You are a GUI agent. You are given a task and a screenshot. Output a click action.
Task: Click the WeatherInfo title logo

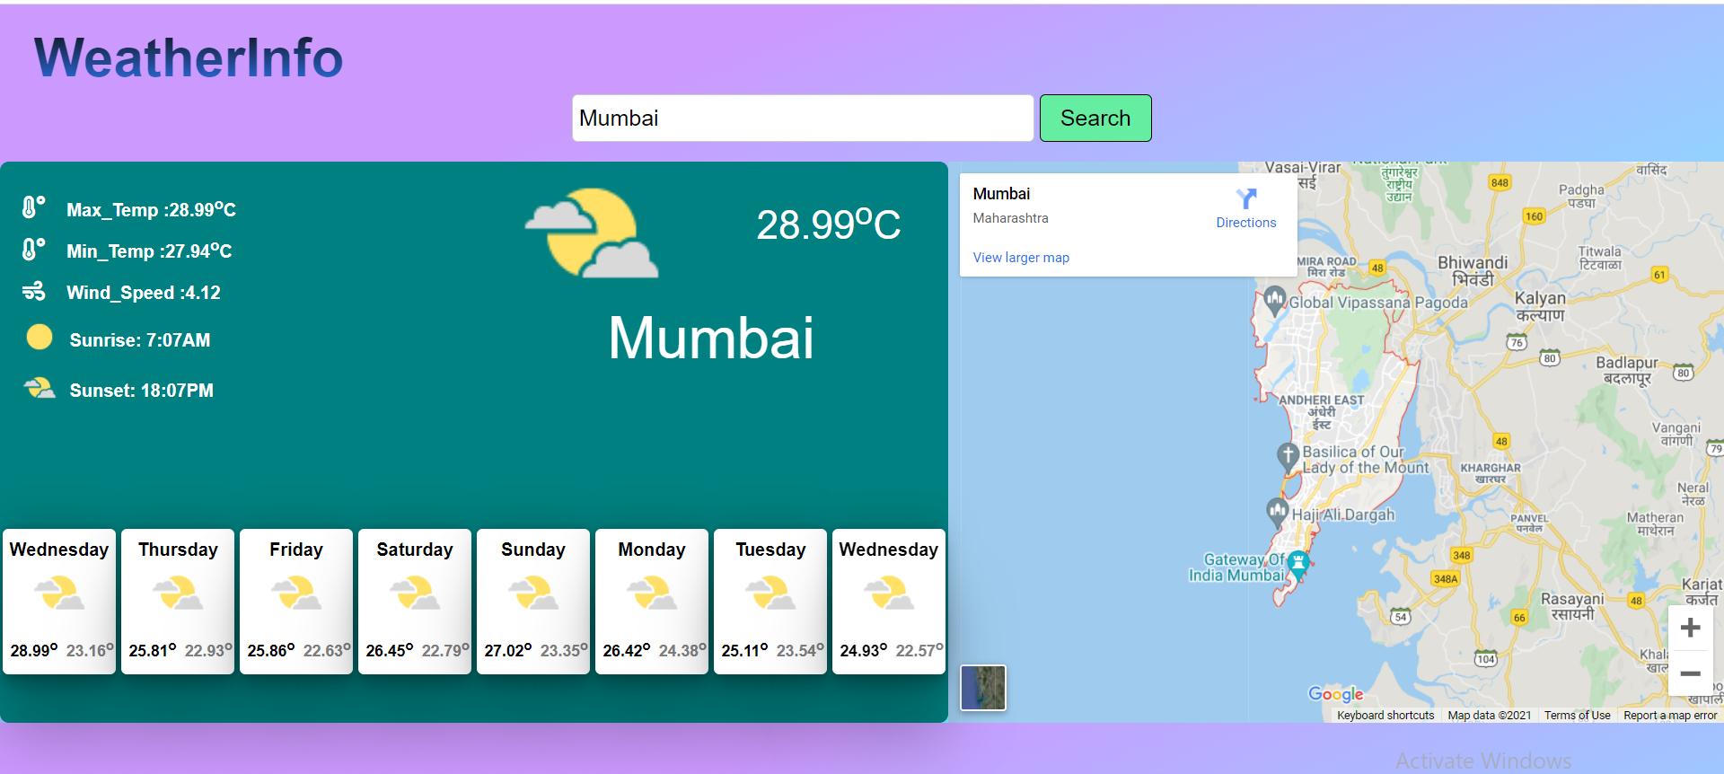pos(189,57)
